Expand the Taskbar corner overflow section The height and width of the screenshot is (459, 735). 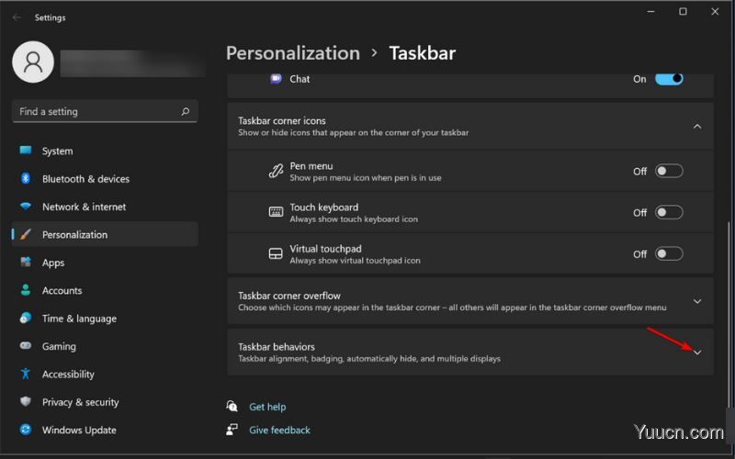coord(697,301)
